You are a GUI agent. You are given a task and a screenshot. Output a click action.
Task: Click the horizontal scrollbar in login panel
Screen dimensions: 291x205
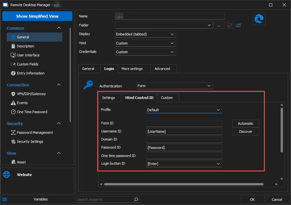coord(184,184)
